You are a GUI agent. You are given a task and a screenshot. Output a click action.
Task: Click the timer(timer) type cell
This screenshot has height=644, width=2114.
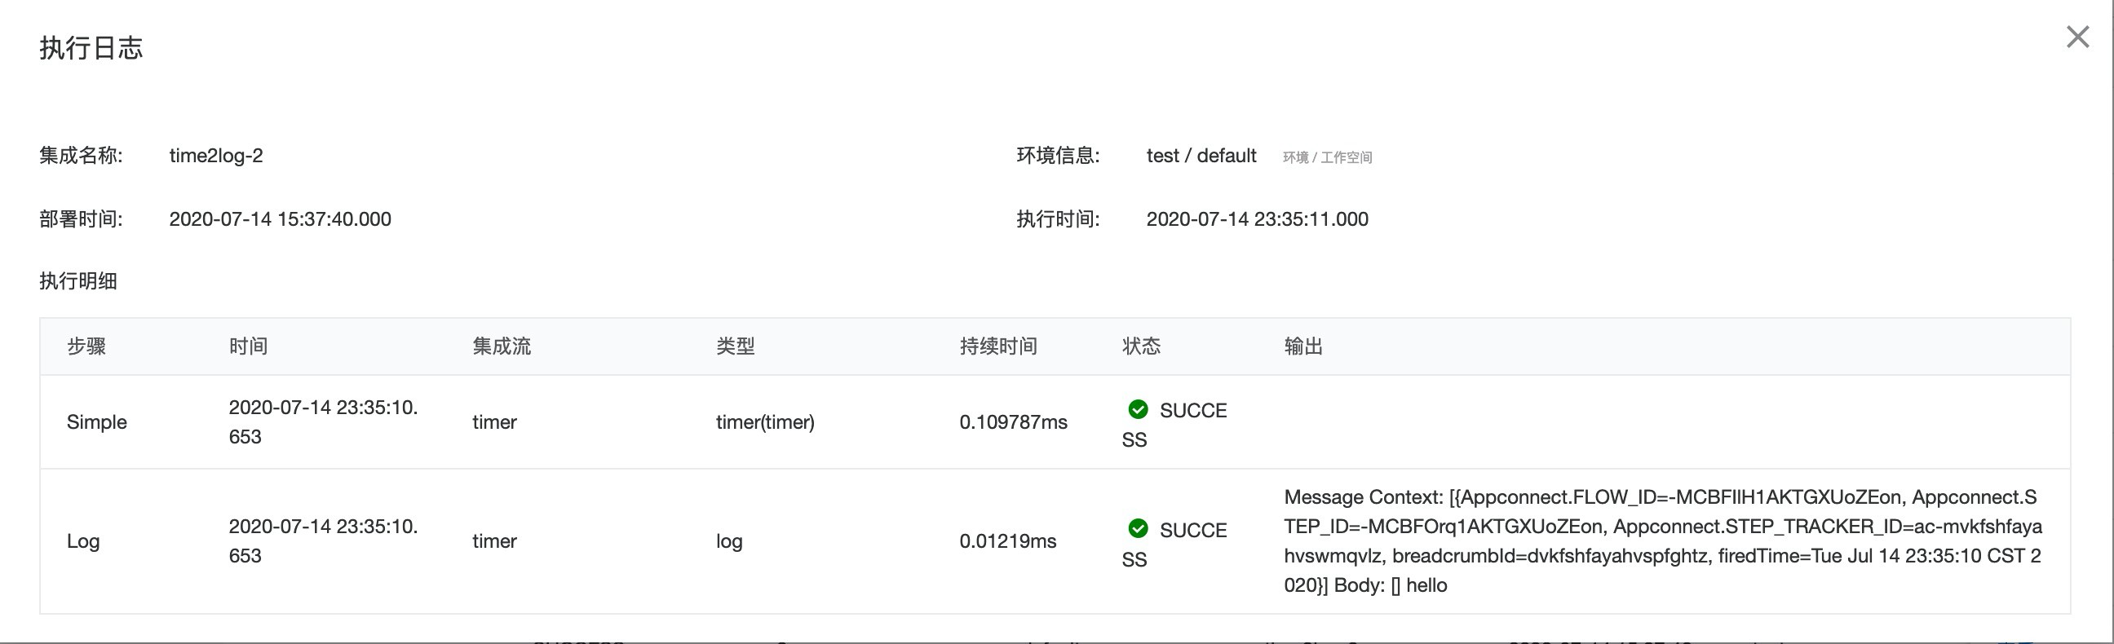pos(765,422)
